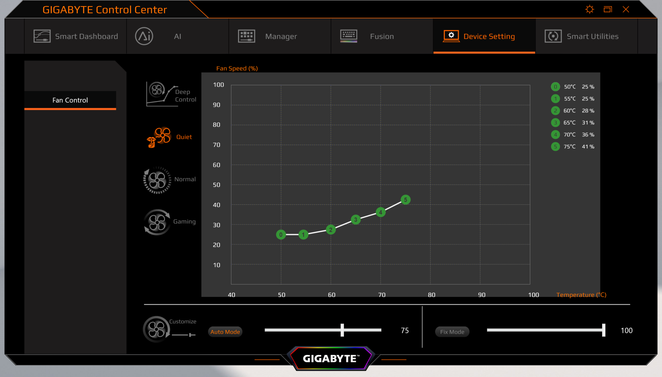Click the Smart Utilities icon

[x=553, y=36]
